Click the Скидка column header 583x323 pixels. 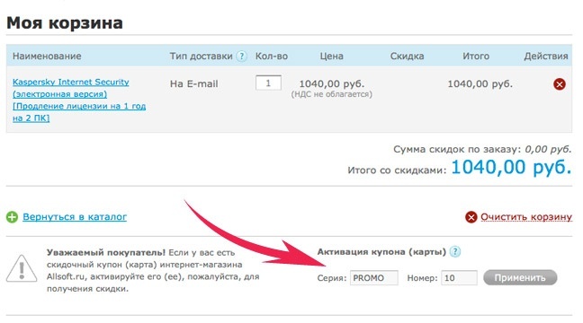pyautogui.click(x=407, y=56)
